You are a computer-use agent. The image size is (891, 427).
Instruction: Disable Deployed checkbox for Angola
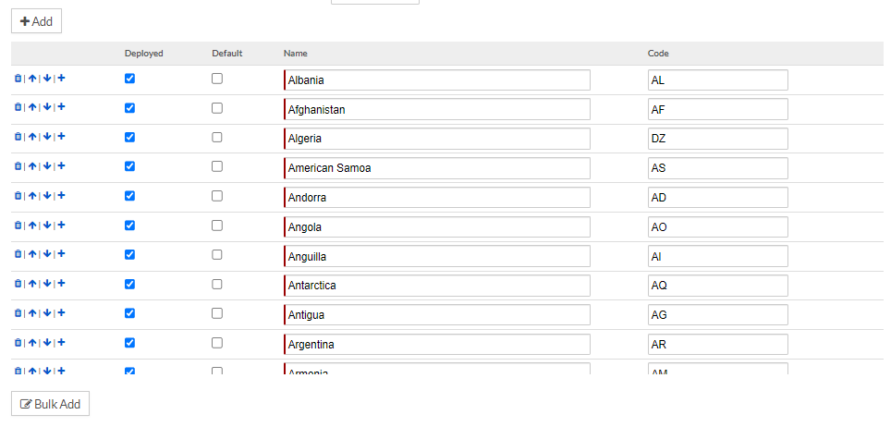(x=129, y=226)
